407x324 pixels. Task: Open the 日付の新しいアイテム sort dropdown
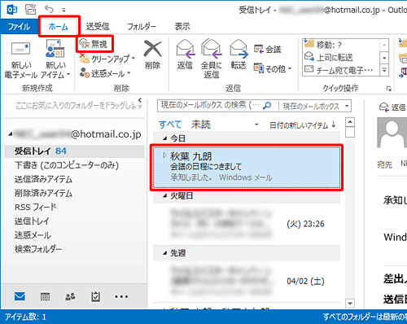[299, 125]
